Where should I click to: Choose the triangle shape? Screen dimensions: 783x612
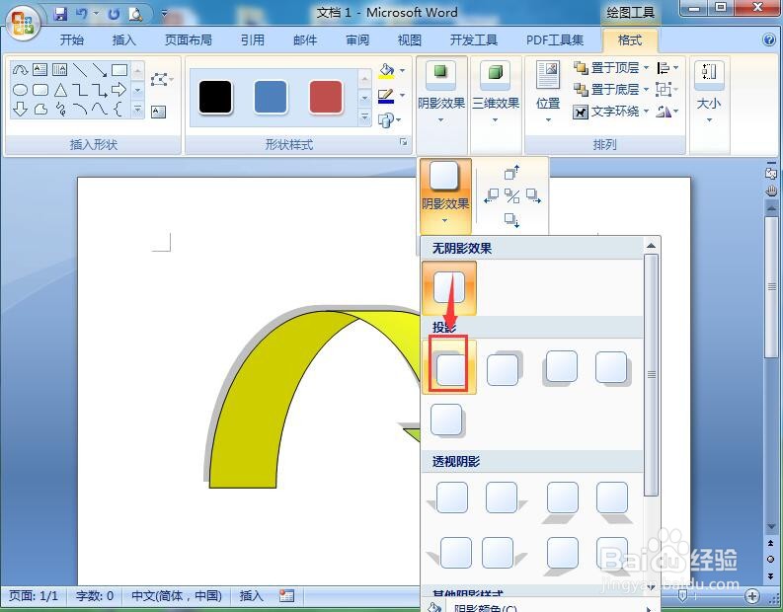tap(60, 90)
